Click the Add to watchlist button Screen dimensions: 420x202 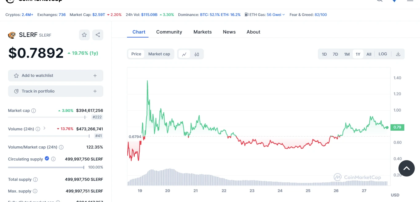[56, 76]
